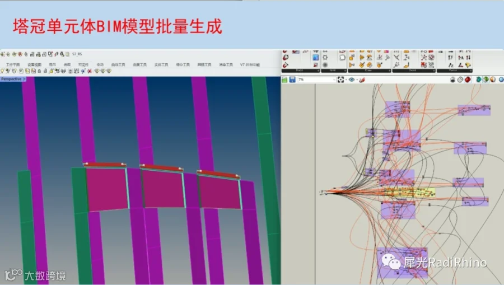Turn off Grasshopper preview geometry

tap(453, 80)
